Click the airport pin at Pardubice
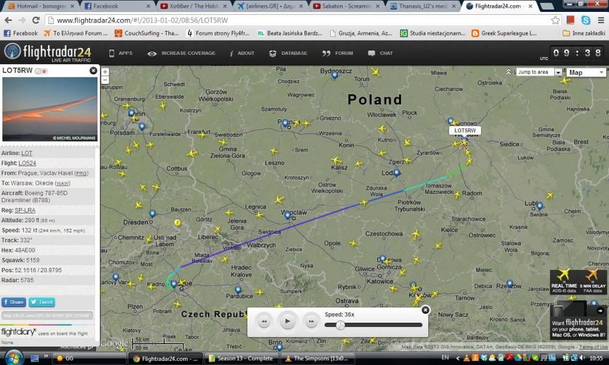The height and width of the screenshot is (365, 609). coord(238,290)
